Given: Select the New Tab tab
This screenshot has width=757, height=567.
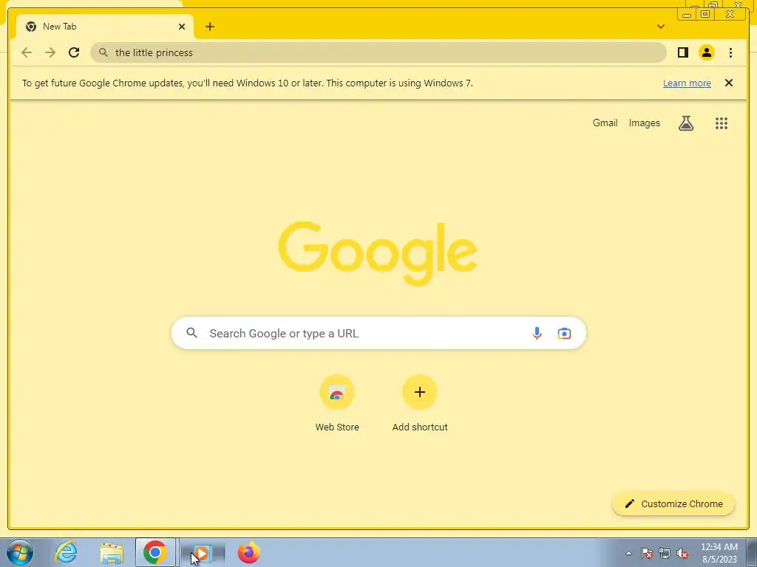Looking at the screenshot, I should (x=105, y=27).
